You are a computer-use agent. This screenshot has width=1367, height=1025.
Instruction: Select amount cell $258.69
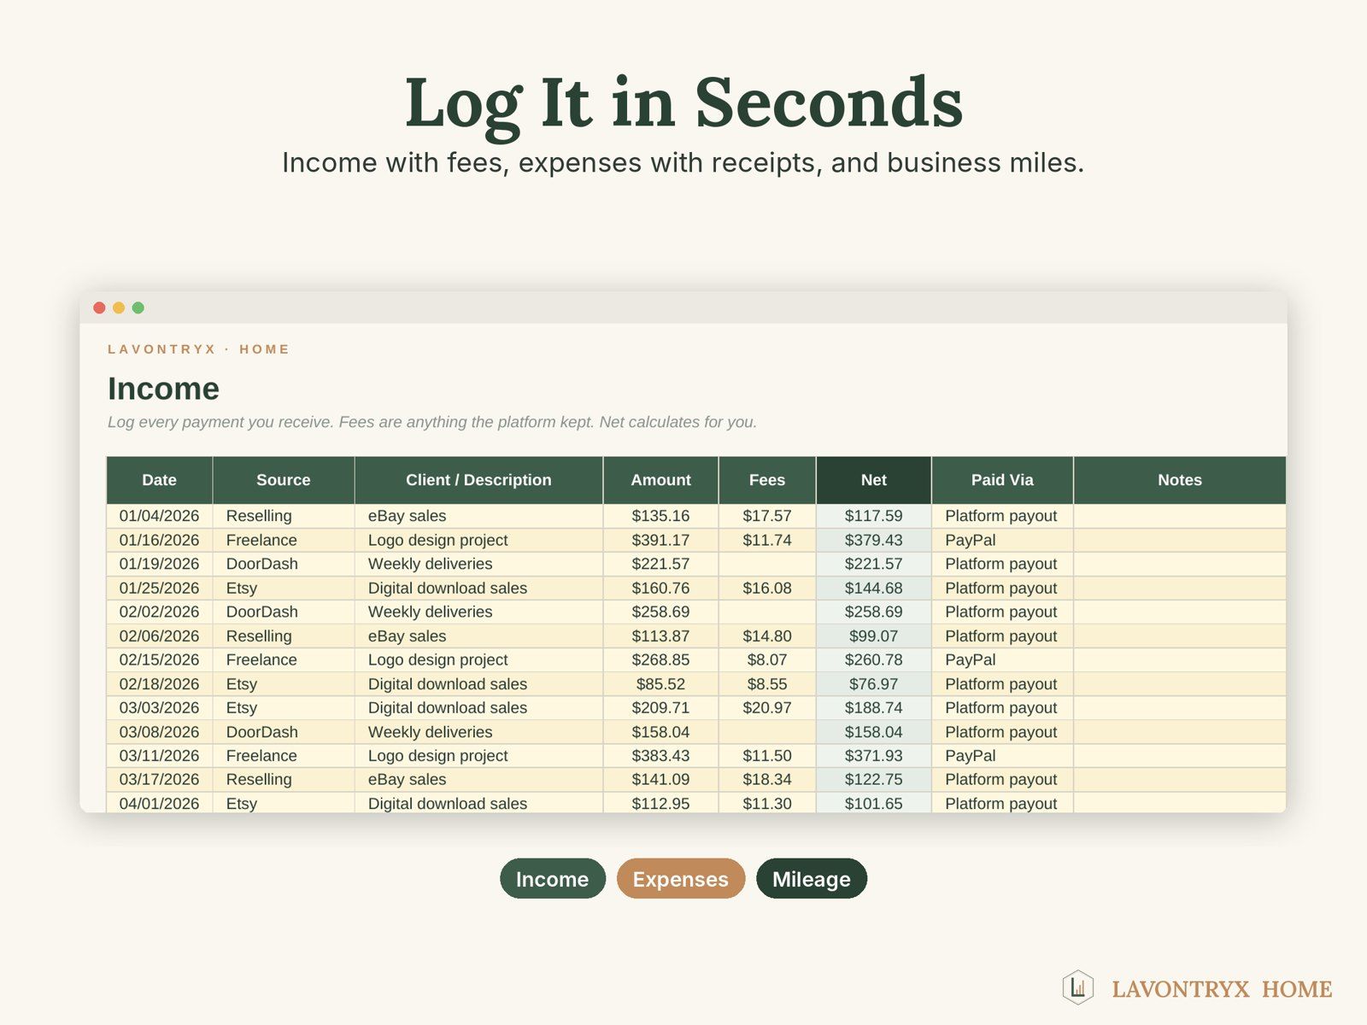(x=660, y=612)
